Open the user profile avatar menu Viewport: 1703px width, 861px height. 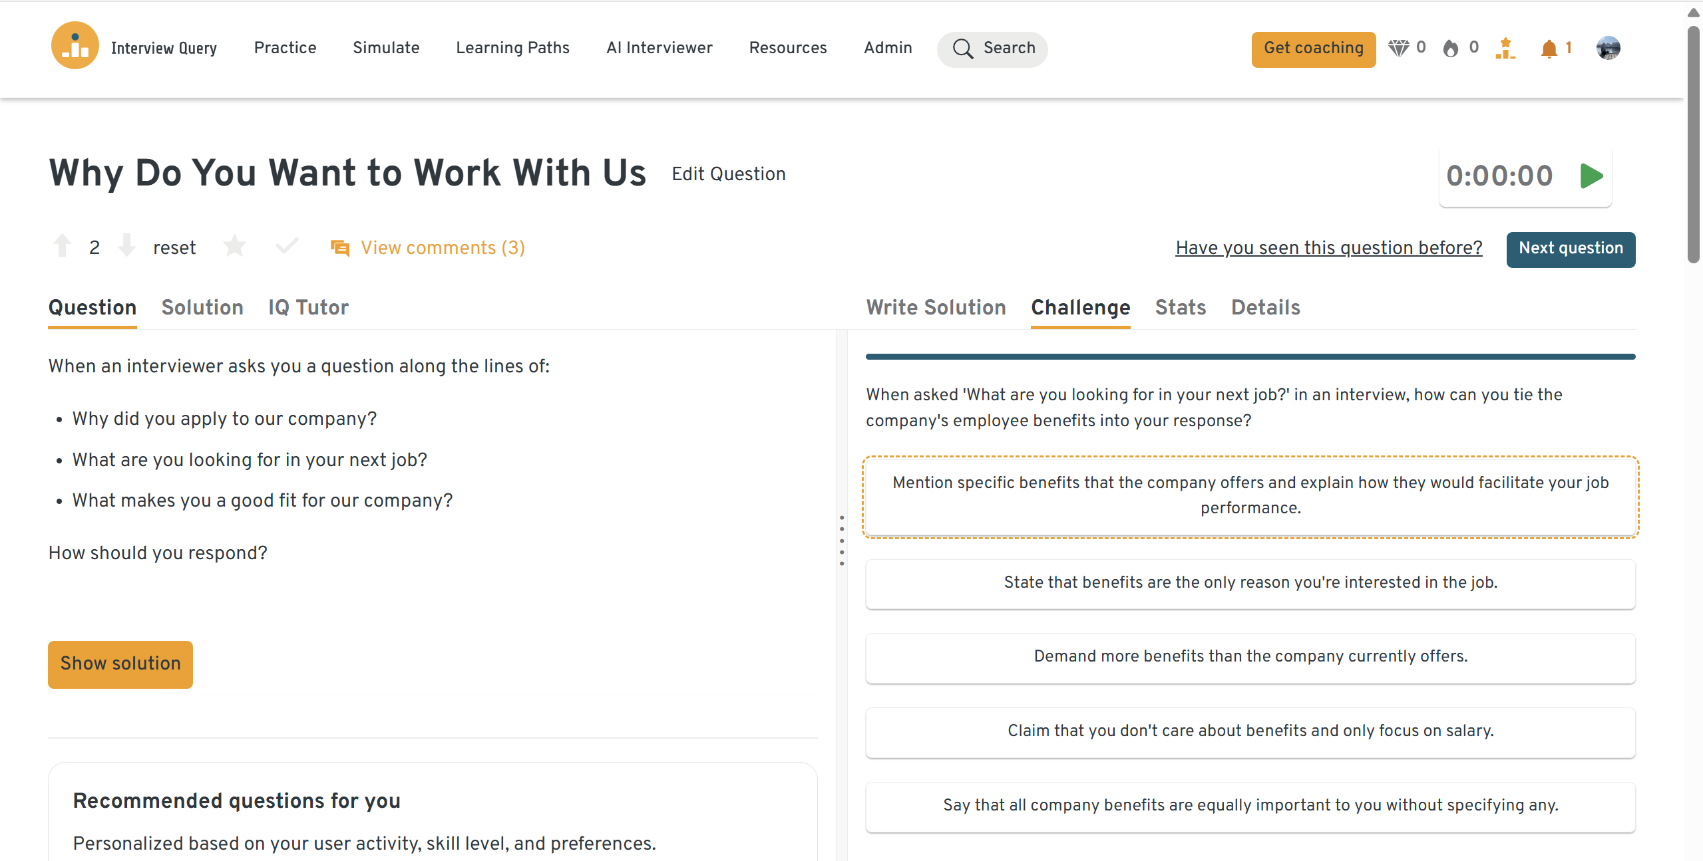[1608, 48]
